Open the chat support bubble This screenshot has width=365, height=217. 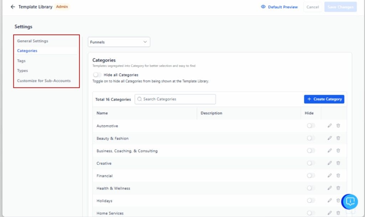[x=349, y=201]
